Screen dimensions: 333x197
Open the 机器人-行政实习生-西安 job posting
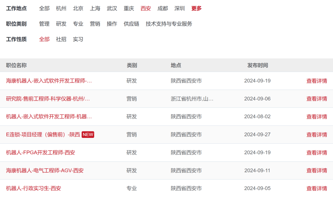(x=34, y=188)
